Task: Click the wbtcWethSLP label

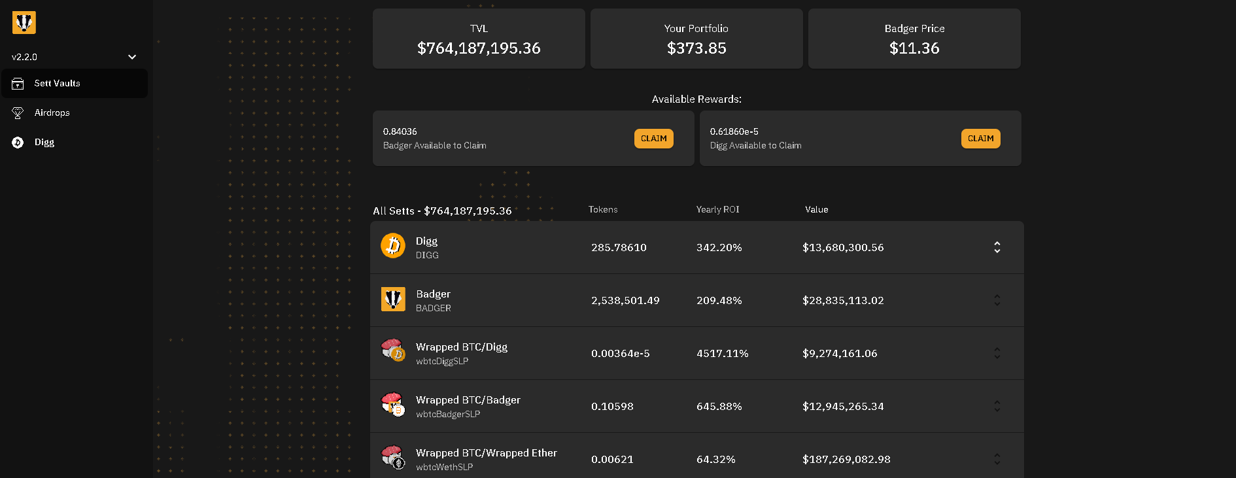Action: click(445, 467)
